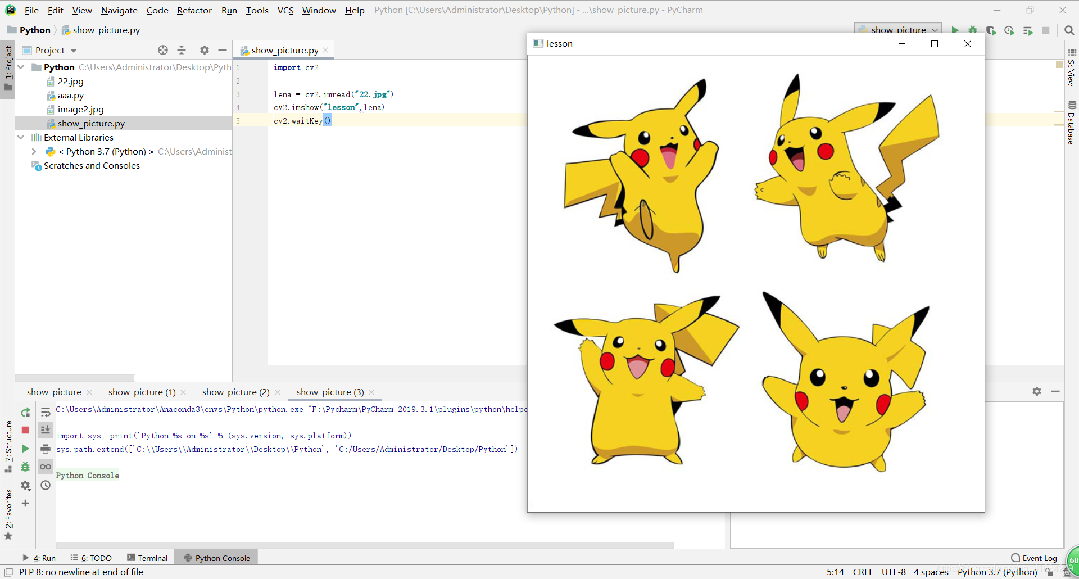Toggle scroll to end in console
The width and height of the screenshot is (1079, 579).
[46, 430]
